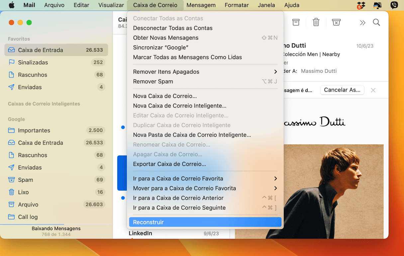Image resolution: width=404 pixels, height=256 pixels.
Task: Click the move to junk icon
Action: (336, 22)
